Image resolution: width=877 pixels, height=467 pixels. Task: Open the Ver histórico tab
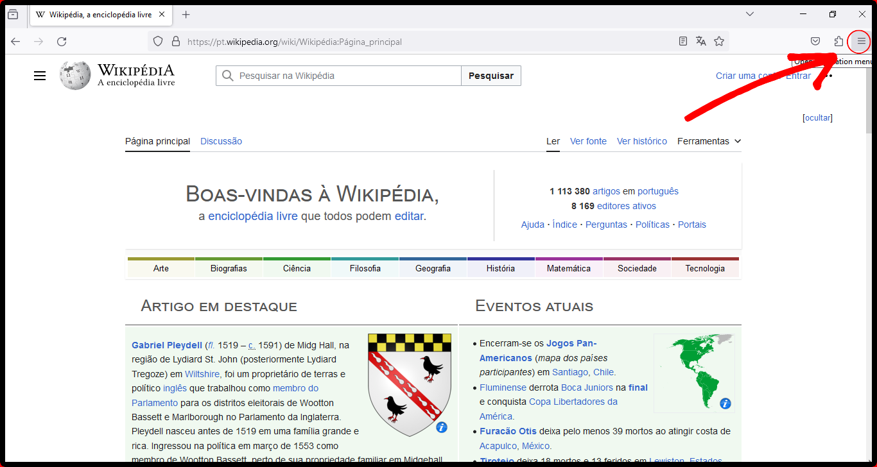pyautogui.click(x=641, y=141)
